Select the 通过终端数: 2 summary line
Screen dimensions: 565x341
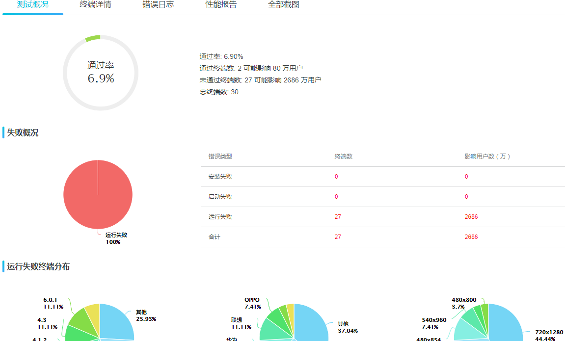tap(251, 68)
